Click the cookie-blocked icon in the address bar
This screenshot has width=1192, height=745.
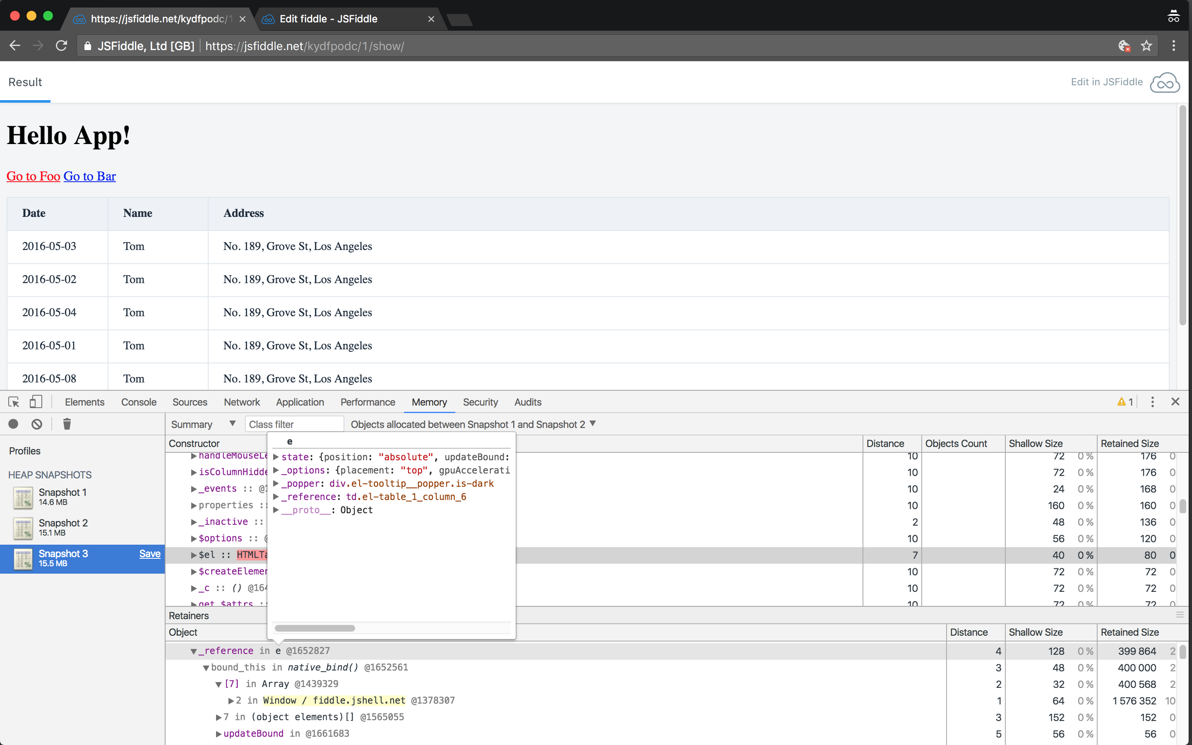1125,46
